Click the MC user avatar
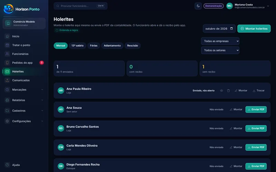The width and height of the screenshot is (276, 172). (x=229, y=6)
